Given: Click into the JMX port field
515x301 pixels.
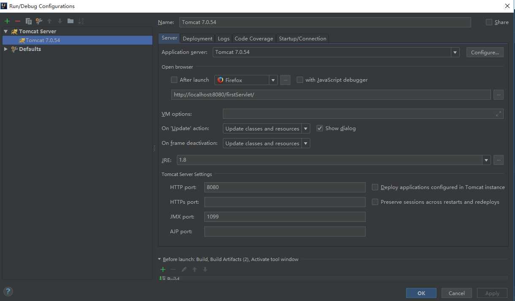Looking at the screenshot, I should [x=285, y=217].
